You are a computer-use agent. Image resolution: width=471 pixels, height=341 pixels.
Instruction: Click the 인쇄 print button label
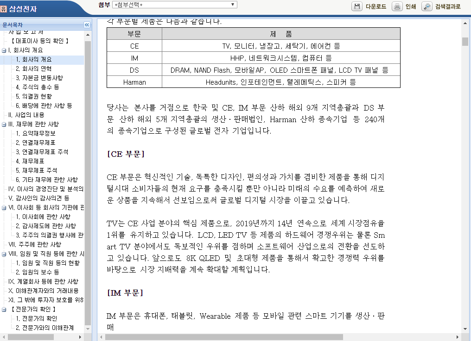tap(411, 6)
